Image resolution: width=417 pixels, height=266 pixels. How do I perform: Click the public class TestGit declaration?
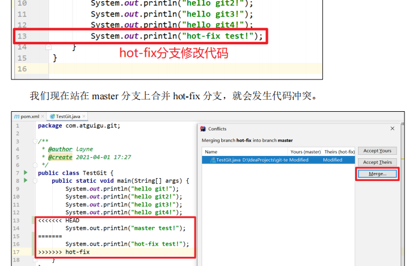[76, 173]
